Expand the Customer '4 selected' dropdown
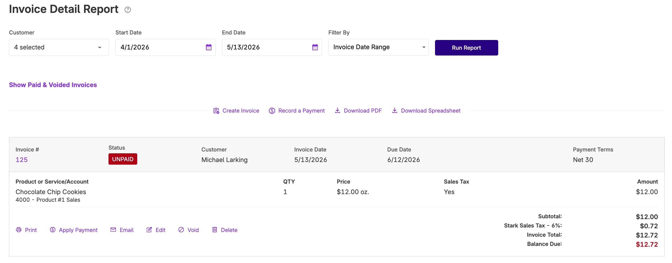Viewport: 672px width, 263px height. 59,47
